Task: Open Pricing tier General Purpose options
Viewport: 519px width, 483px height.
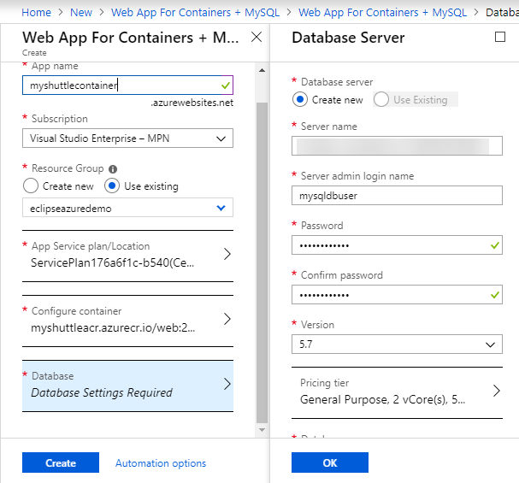Action: pos(397,392)
